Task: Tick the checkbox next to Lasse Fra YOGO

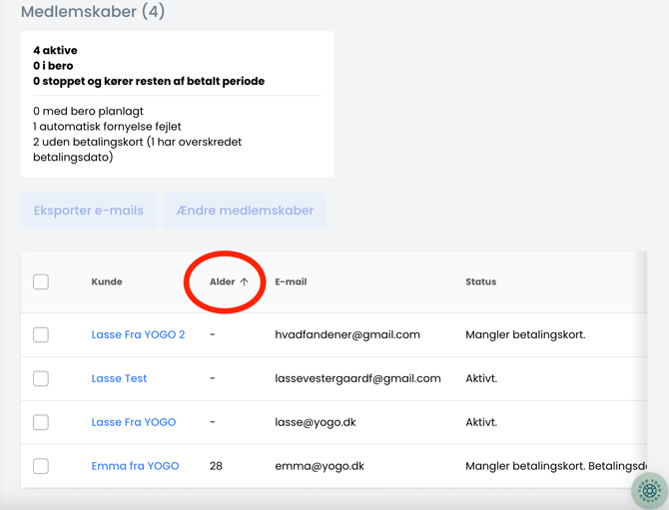Action: tap(41, 422)
